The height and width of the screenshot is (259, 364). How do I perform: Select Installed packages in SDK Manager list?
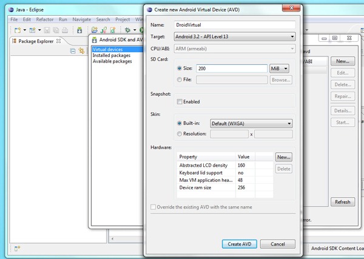point(112,55)
